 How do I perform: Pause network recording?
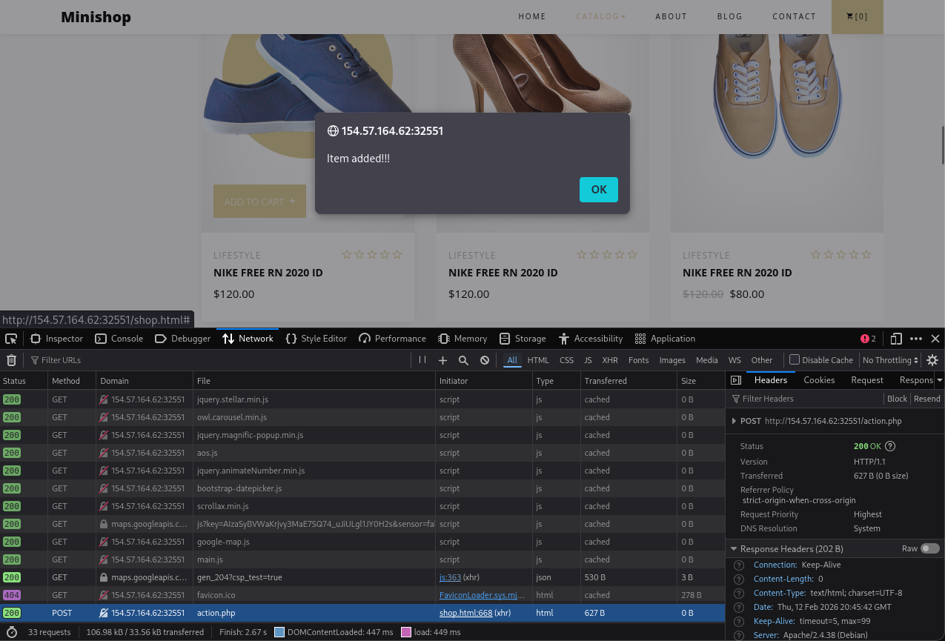click(422, 360)
